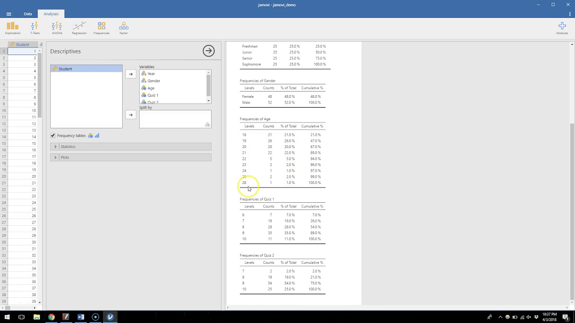This screenshot has height=323, width=575.
Task: Open the Factor analysis menu
Action: (124, 28)
